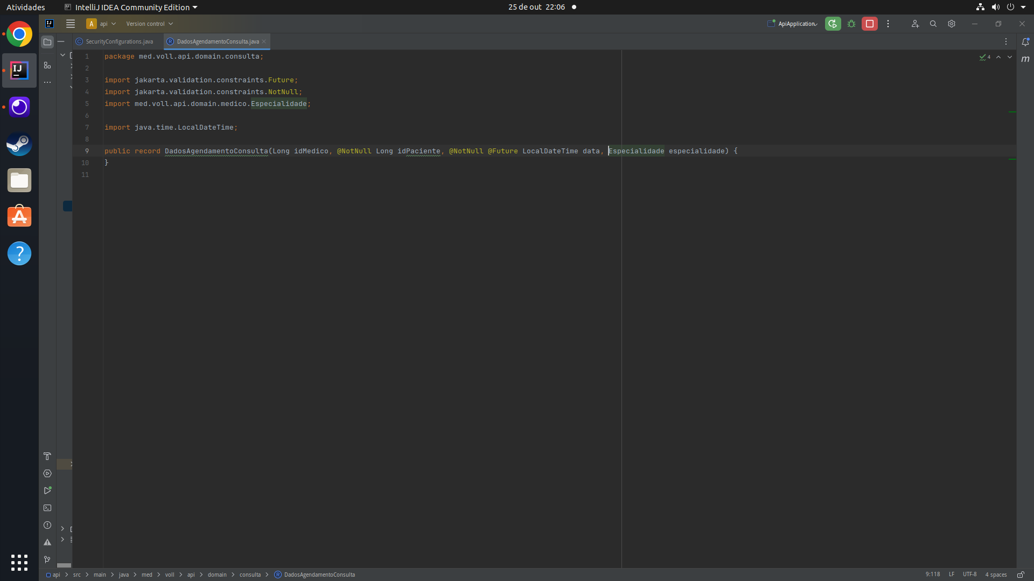Click the project panel horizontal scrollbar
Screen dimensions: 1034x581
tap(64, 565)
